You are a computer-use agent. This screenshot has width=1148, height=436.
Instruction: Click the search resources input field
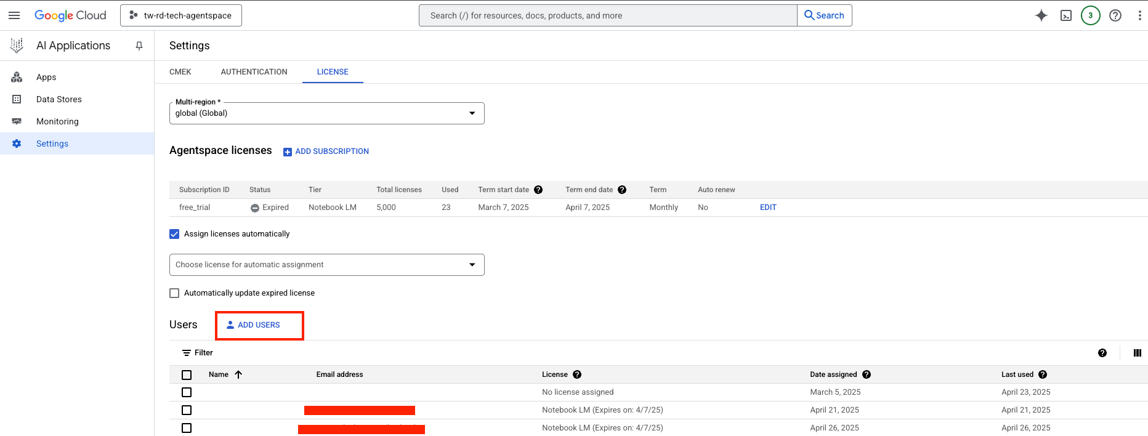coord(607,15)
